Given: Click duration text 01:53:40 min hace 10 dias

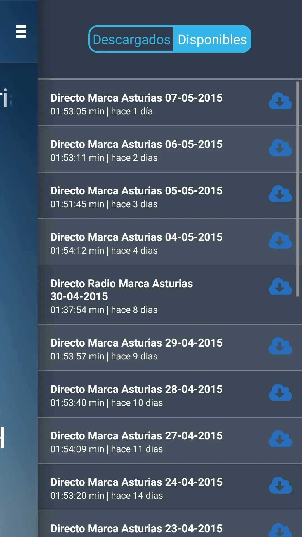Looking at the screenshot, I should 107,403.
